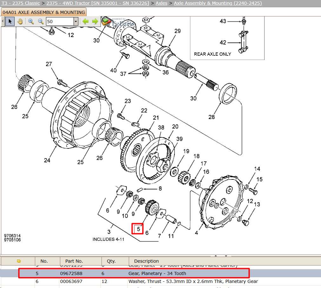Click callout number 19 washer
Image resolution: width=321 pixels, height=288 pixels.
tap(186, 151)
